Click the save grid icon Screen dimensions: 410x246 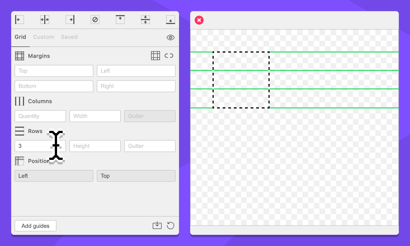(157, 225)
